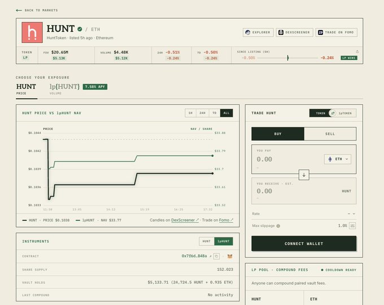Viewport: 384px width, 305px height.
Task: Open contract address 0x7f6d…B4Ba link
Action: (197, 256)
